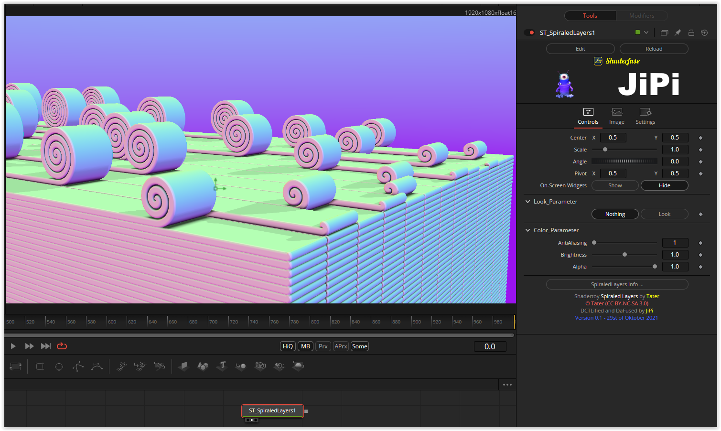The width and height of the screenshot is (721, 431).
Task: Toggle the red loop playback button
Action: pos(62,346)
